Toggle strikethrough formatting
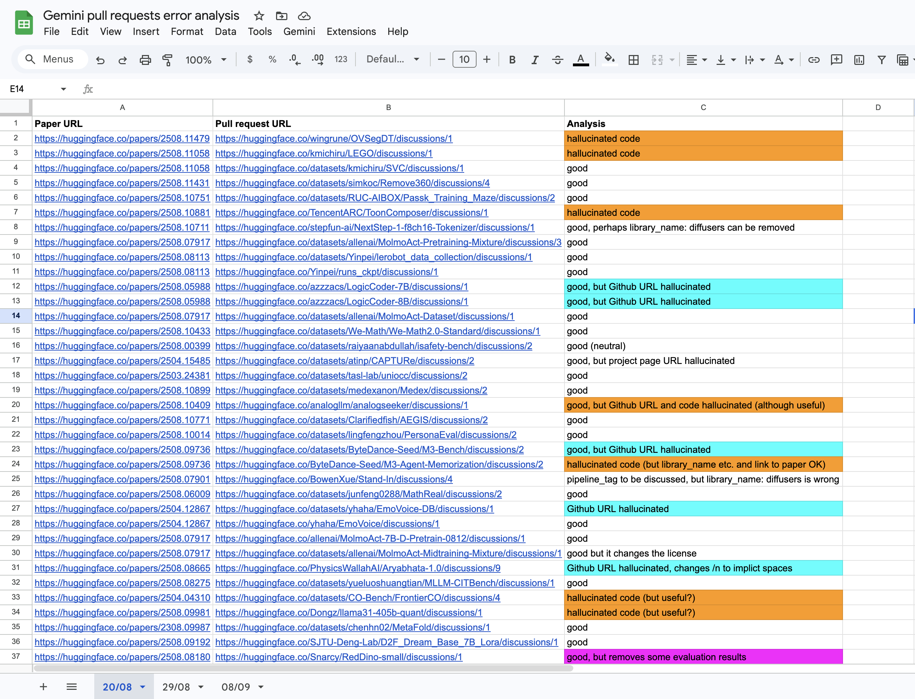This screenshot has height=699, width=915. [558, 60]
